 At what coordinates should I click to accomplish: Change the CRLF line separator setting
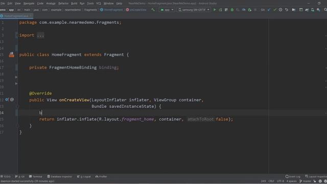(x=271, y=181)
